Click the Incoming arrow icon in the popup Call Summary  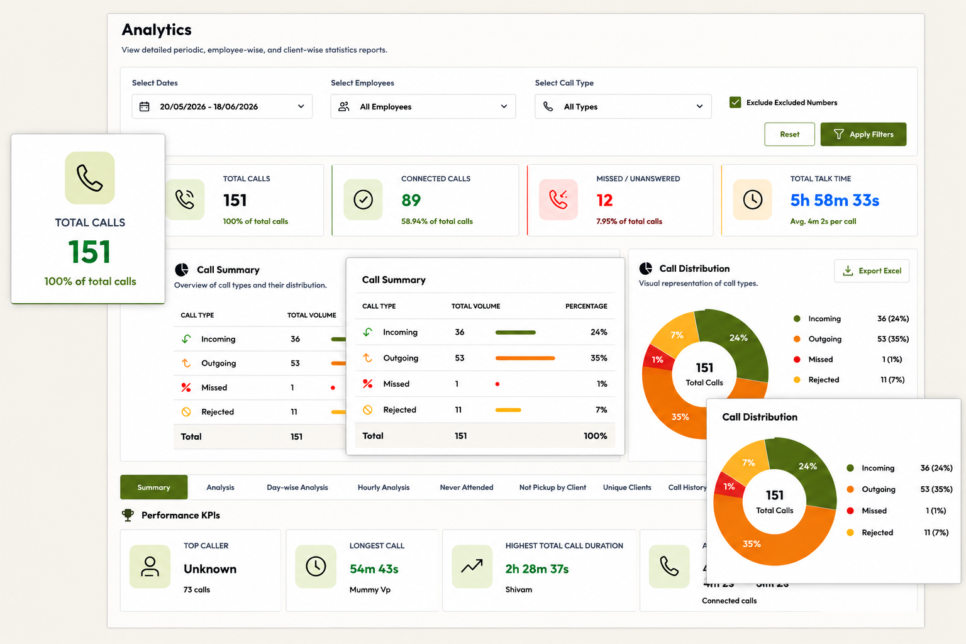pos(368,332)
